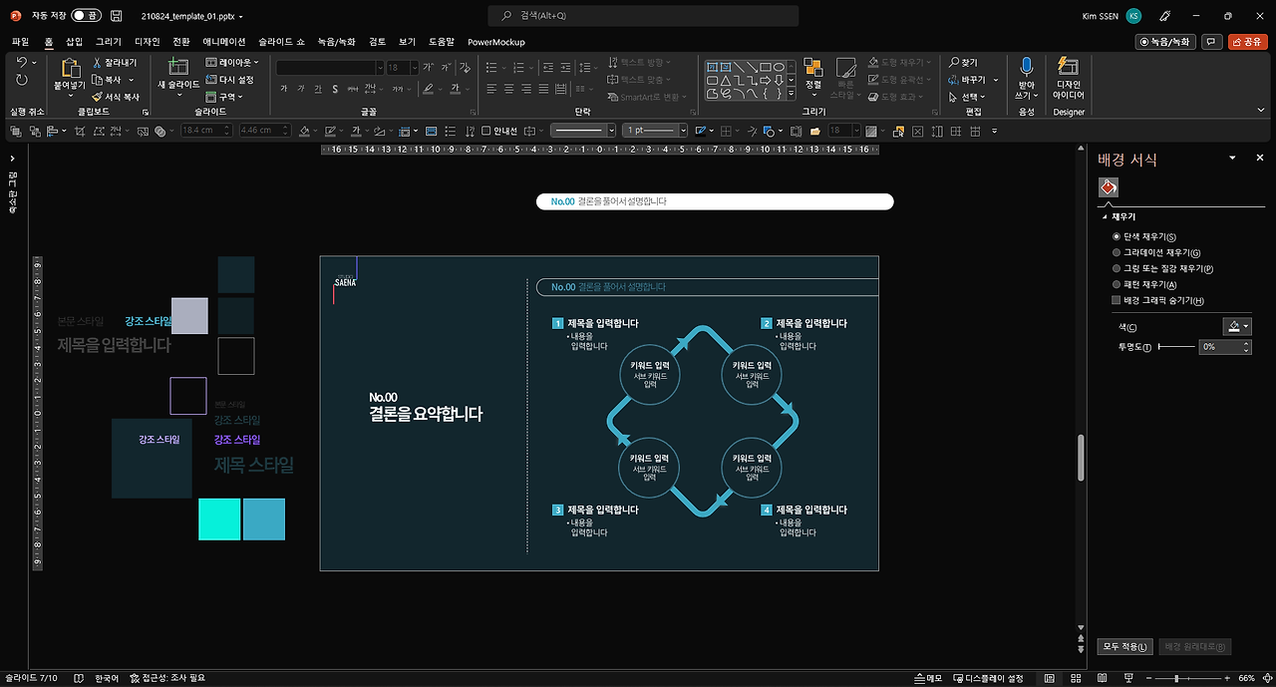
Task: Open the Replace (바꾸기) dropdown arrow
Action: click(x=994, y=80)
